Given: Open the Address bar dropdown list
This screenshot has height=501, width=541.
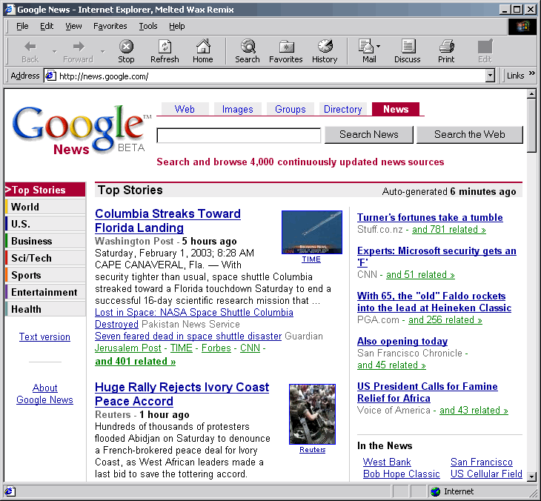Looking at the screenshot, I should [x=490, y=76].
